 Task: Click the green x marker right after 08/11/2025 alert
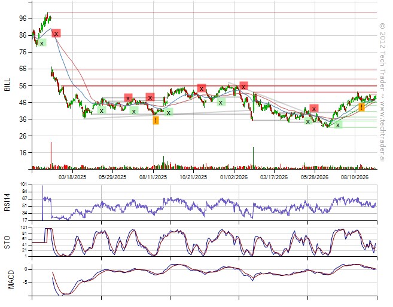point(169,113)
